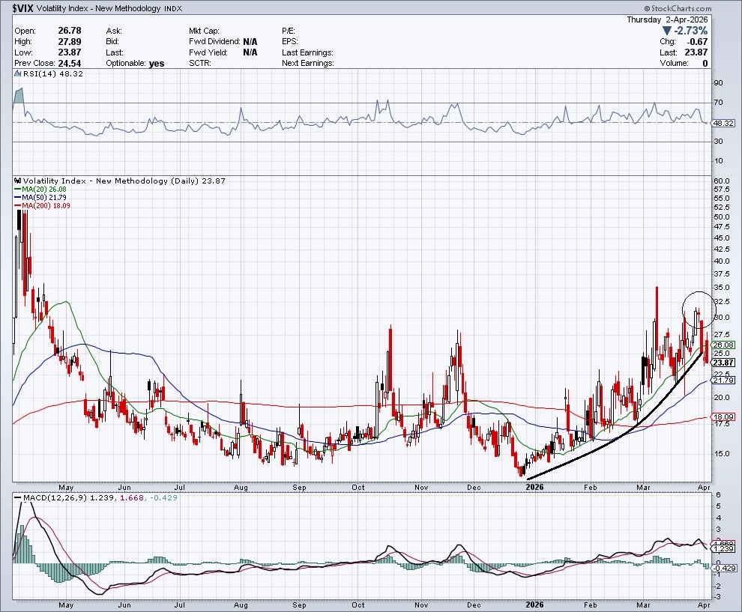Screen dimensions: 742x612
Task: Click the blue 21.79 price axis tag
Action: 723,381
